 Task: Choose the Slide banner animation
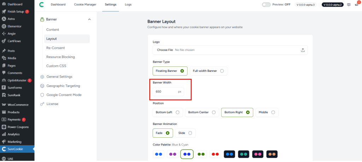click(x=185, y=133)
